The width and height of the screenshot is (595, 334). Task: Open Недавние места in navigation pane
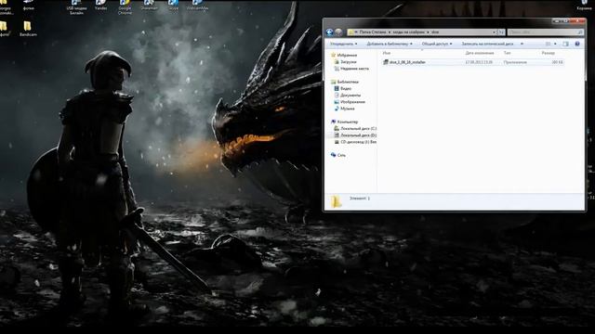351,69
